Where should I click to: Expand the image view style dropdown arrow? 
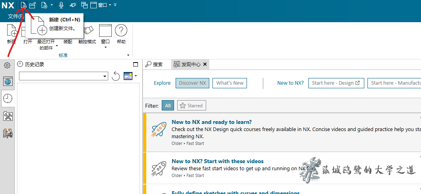(x=136, y=76)
